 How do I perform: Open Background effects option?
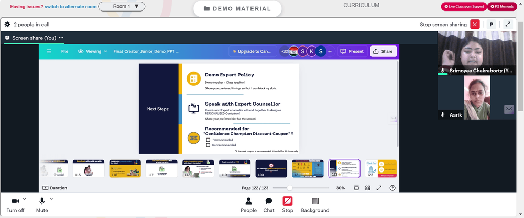pyautogui.click(x=315, y=204)
